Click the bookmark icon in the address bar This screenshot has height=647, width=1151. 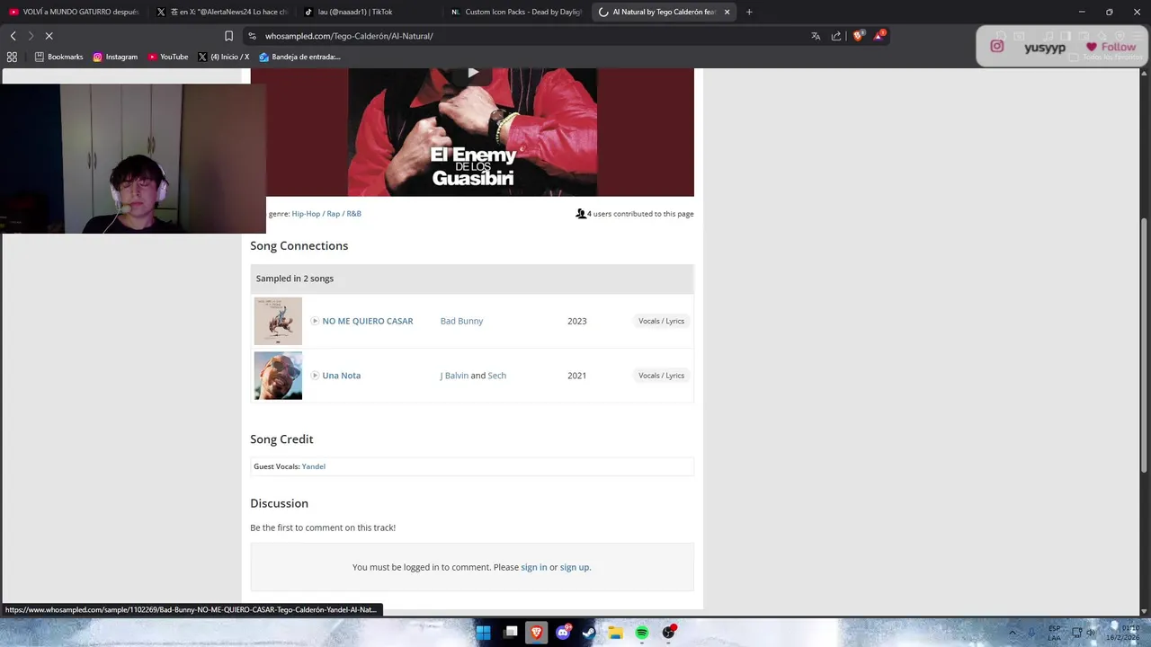[228, 36]
